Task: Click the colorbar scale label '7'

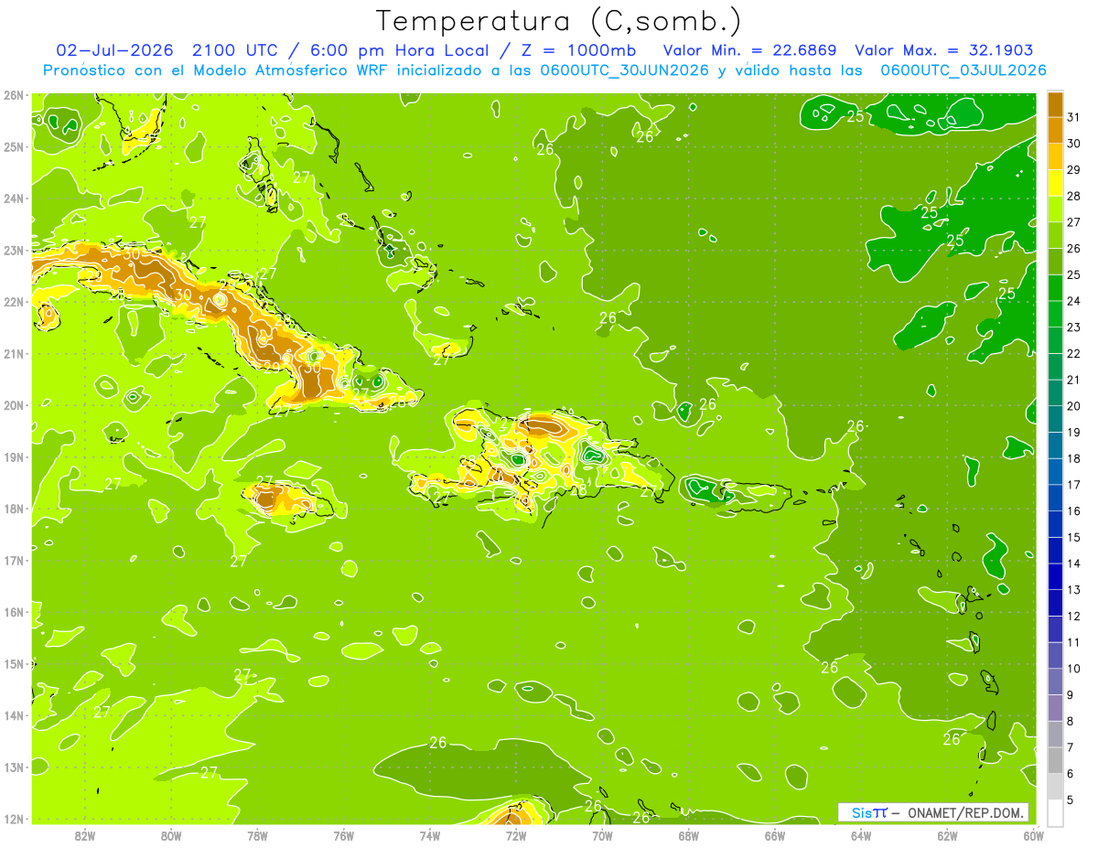Action: (x=1071, y=747)
